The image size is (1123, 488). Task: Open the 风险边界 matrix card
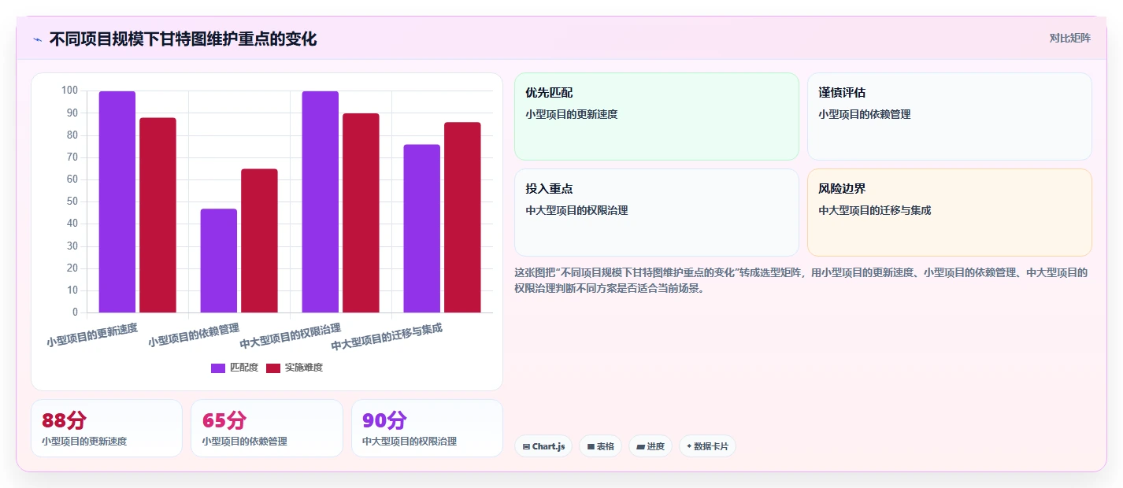click(x=950, y=213)
